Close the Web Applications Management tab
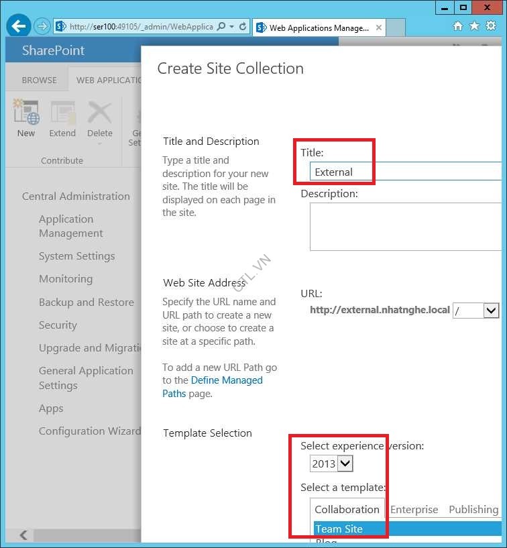This screenshot has height=548, width=507. click(379, 28)
